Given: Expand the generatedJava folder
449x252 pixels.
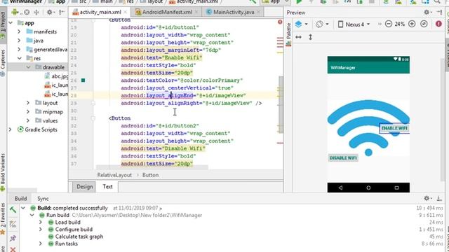Looking at the screenshot, I should coord(19,50).
